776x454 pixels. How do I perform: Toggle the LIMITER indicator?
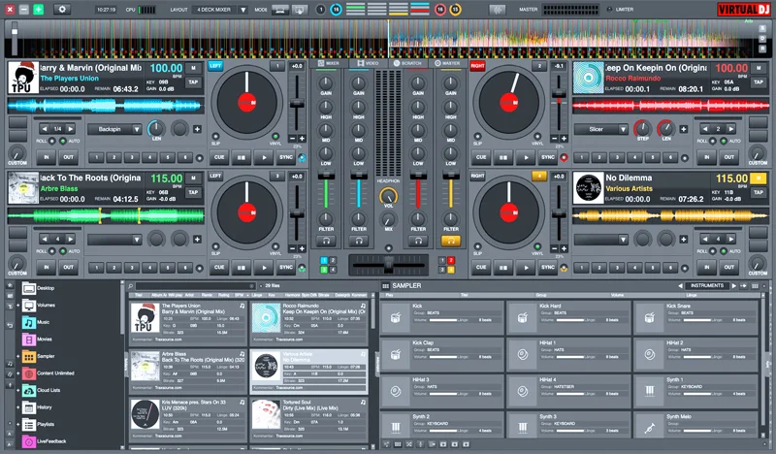point(609,10)
